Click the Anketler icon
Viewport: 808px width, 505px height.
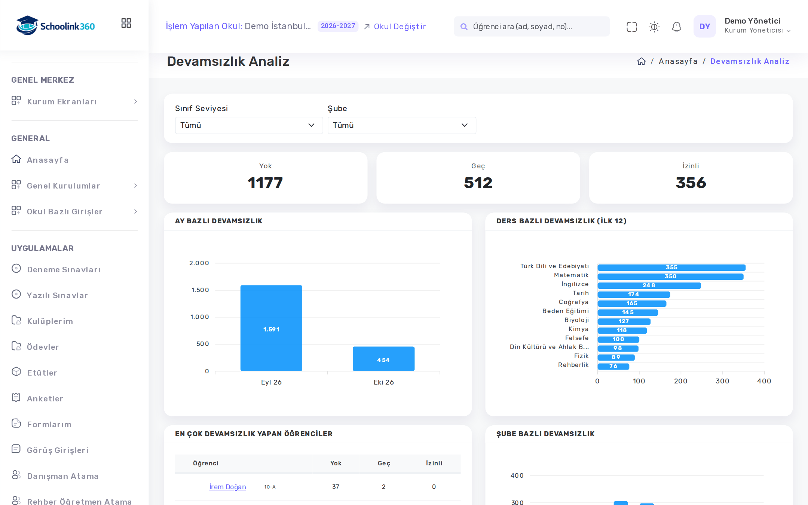click(x=16, y=398)
